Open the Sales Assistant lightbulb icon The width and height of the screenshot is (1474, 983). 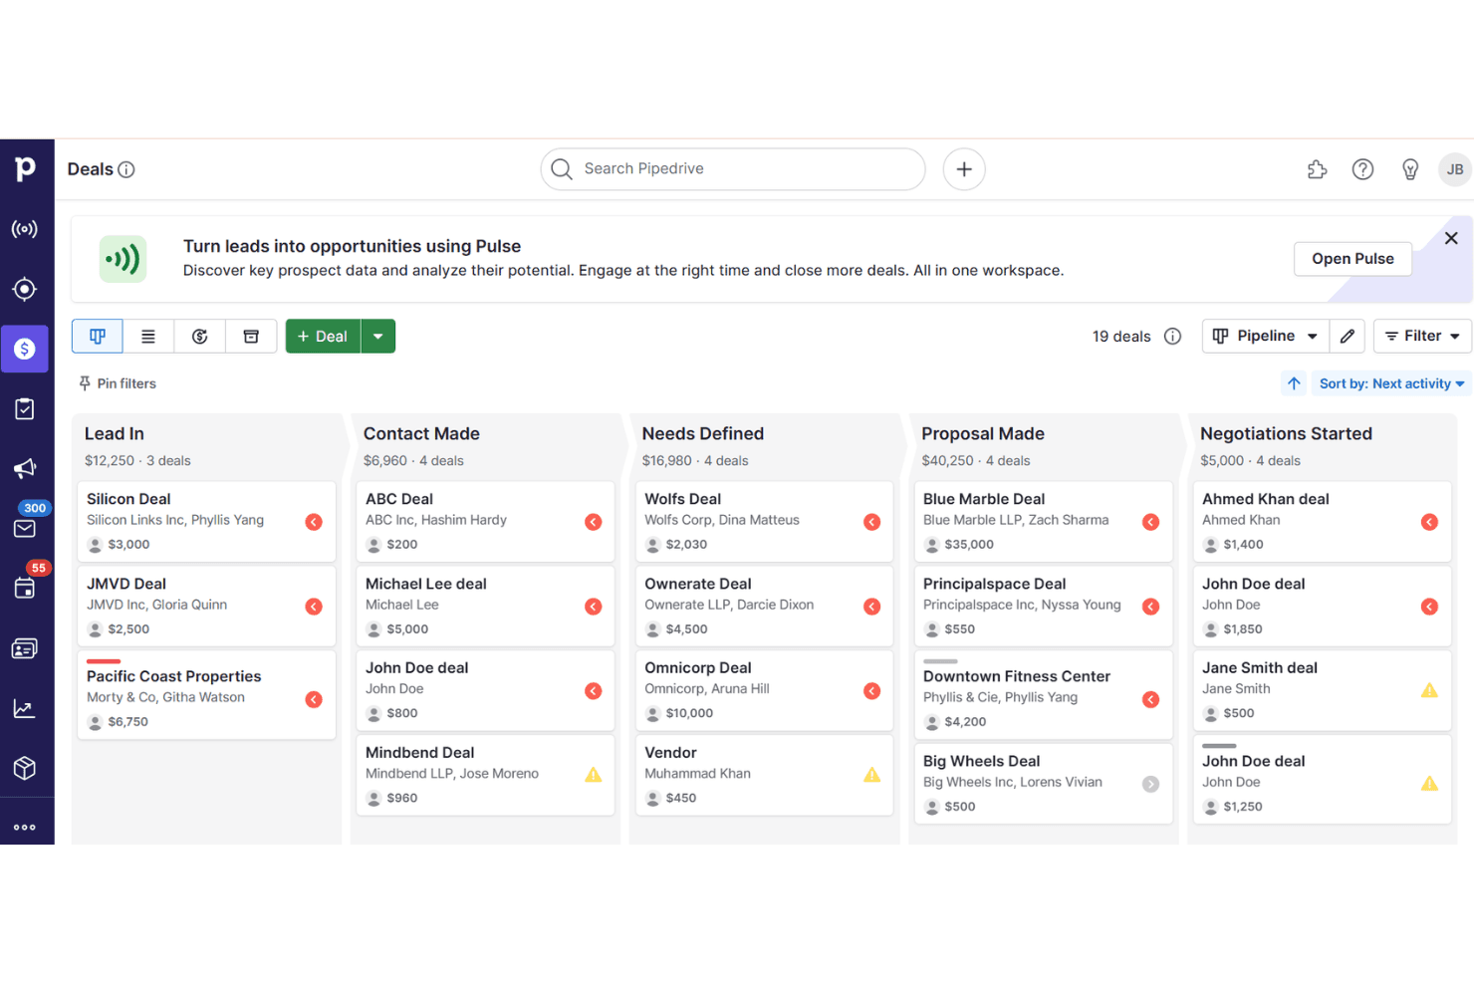(1410, 169)
